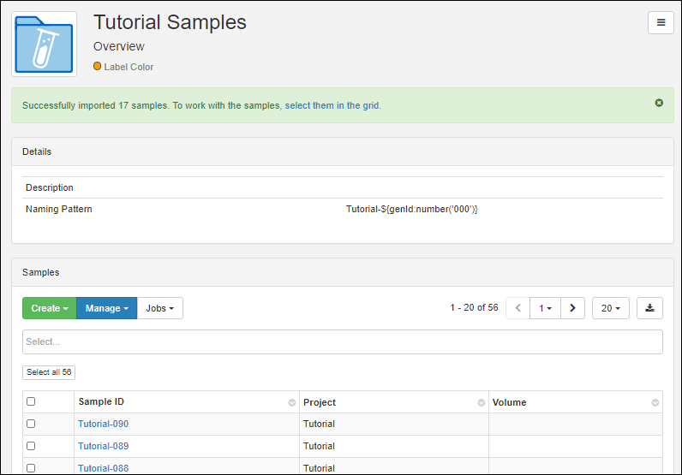Image resolution: width=682 pixels, height=475 pixels.
Task: Check the box for Tutorial-089
Action: [x=31, y=446]
